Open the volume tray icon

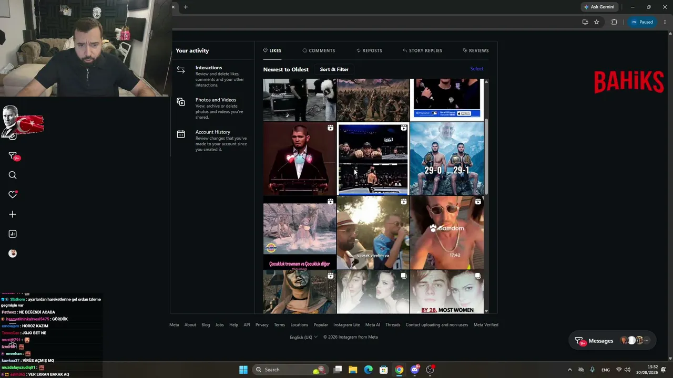627,370
